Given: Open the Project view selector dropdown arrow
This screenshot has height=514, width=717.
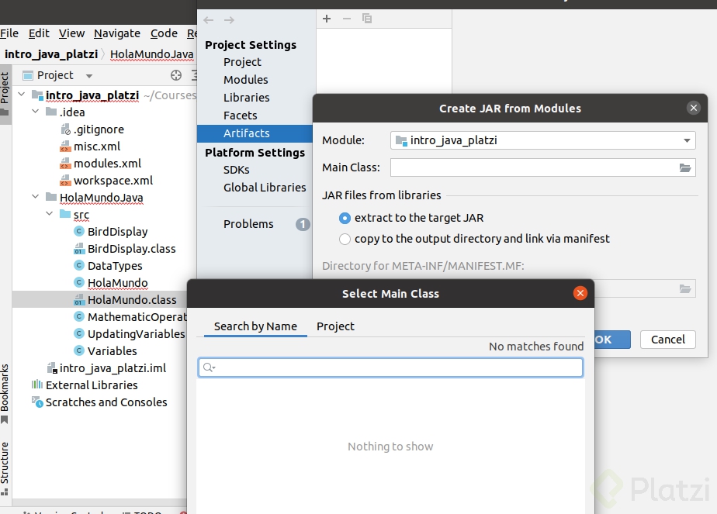Looking at the screenshot, I should (x=89, y=76).
